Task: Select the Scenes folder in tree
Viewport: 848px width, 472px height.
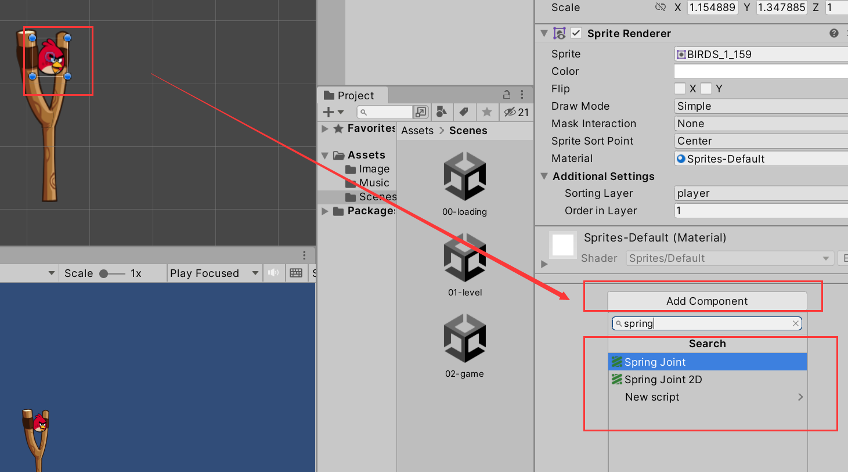Action: point(371,197)
